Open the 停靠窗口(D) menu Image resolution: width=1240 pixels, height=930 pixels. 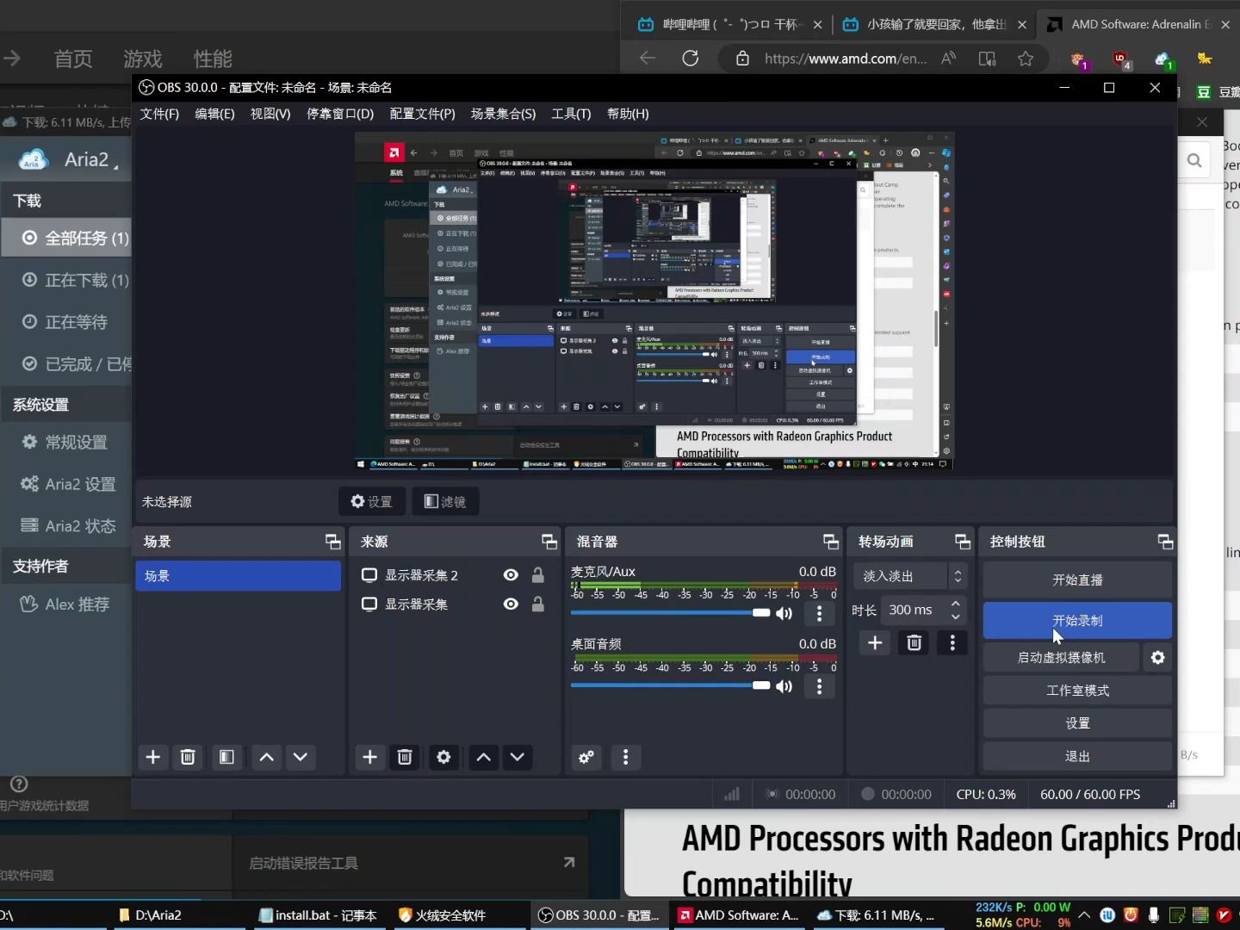pos(340,114)
